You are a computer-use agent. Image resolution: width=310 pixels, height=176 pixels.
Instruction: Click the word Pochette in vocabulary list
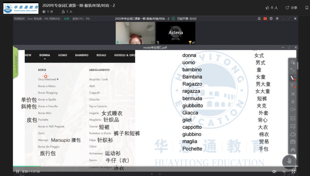coord(192,149)
